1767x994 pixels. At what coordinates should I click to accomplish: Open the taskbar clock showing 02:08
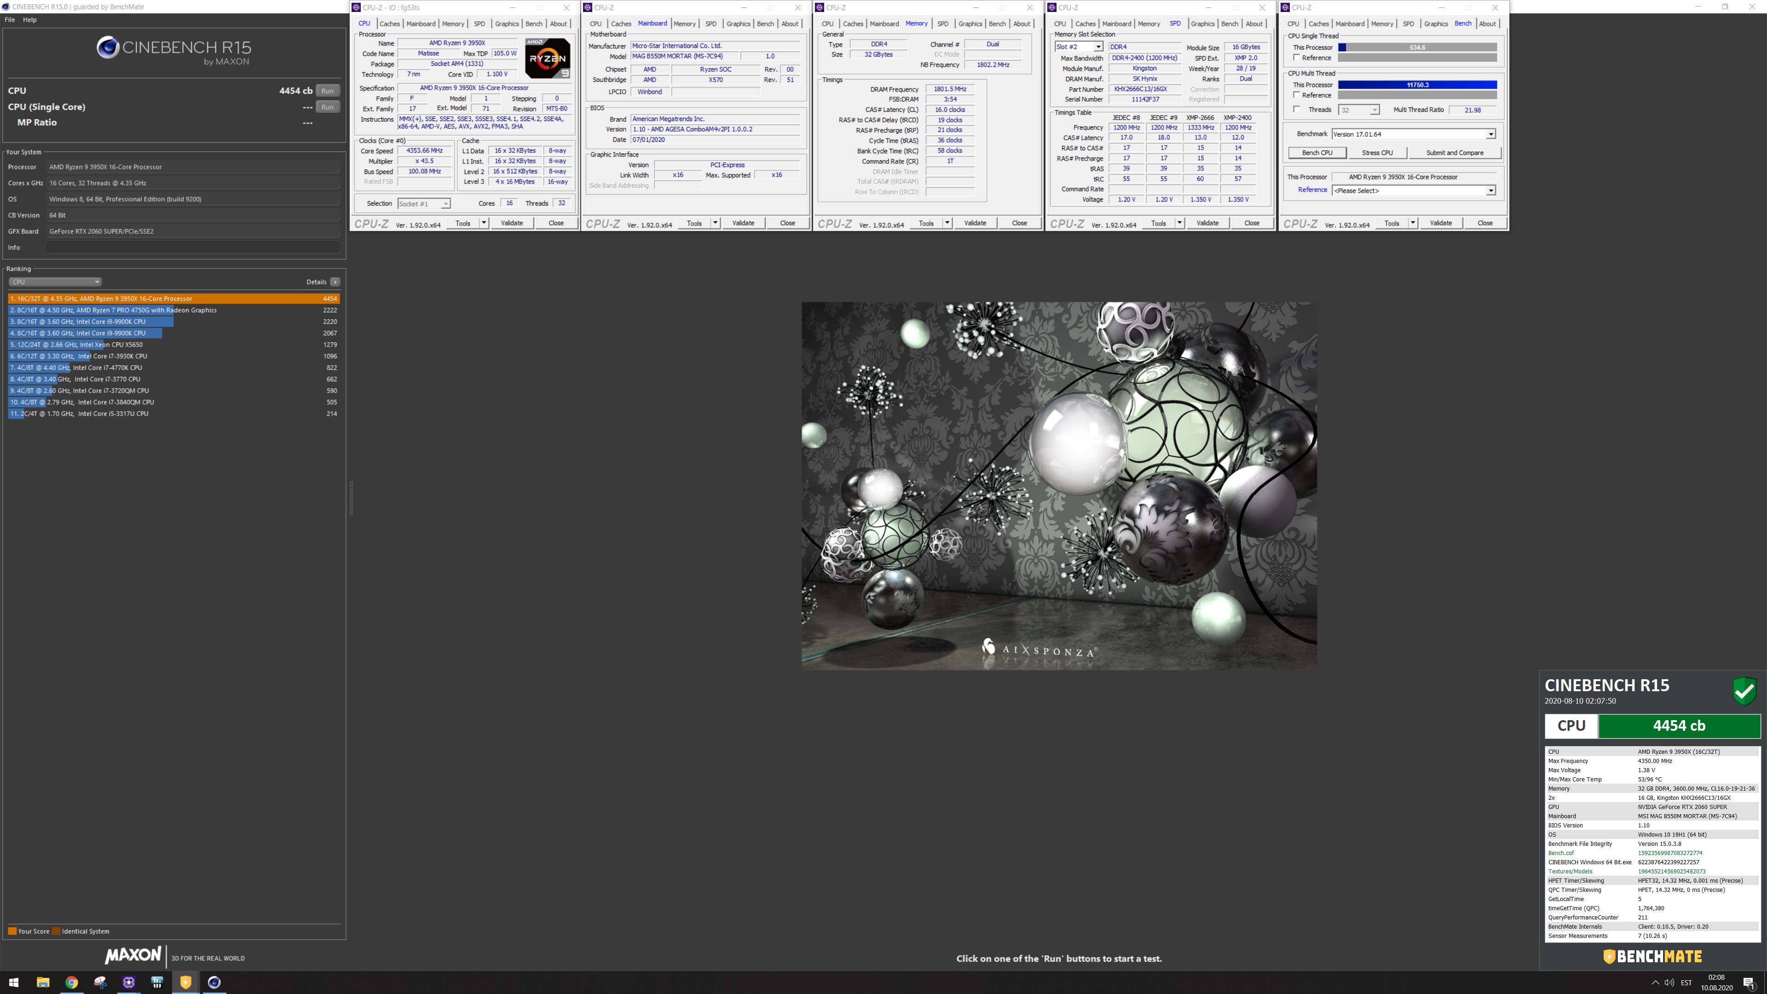1716,982
